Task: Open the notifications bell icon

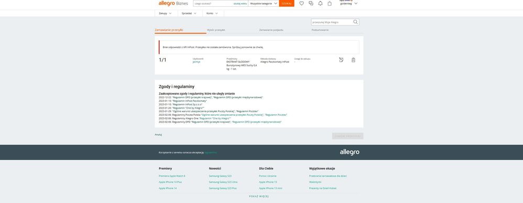Action: [320, 3]
